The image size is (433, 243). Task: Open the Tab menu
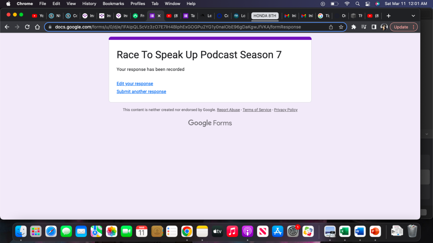coord(155,4)
